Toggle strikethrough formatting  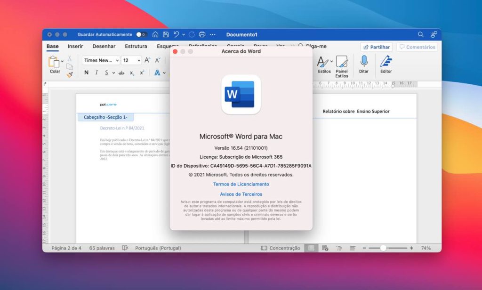pos(121,73)
